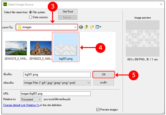Open the View menu icon

pos(98,27)
